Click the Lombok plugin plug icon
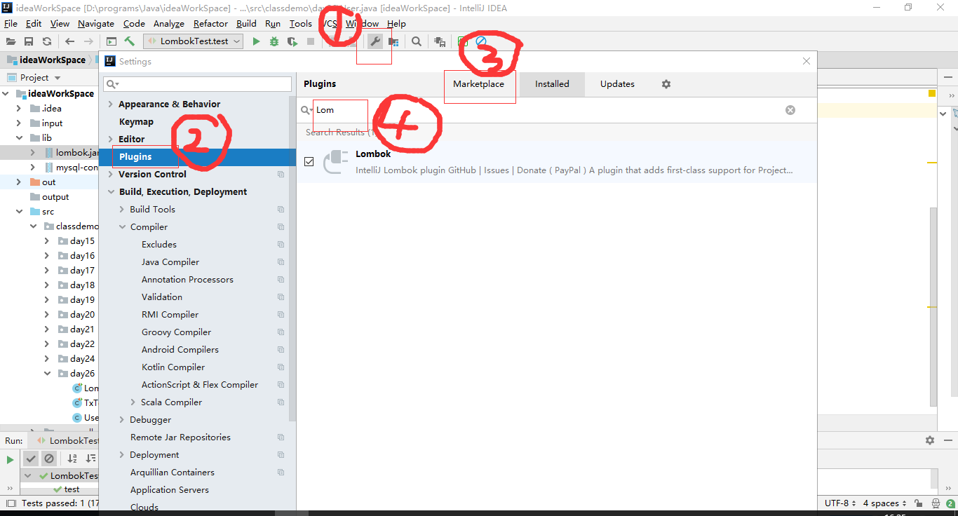Screen dimensions: 958x516 click(x=336, y=161)
